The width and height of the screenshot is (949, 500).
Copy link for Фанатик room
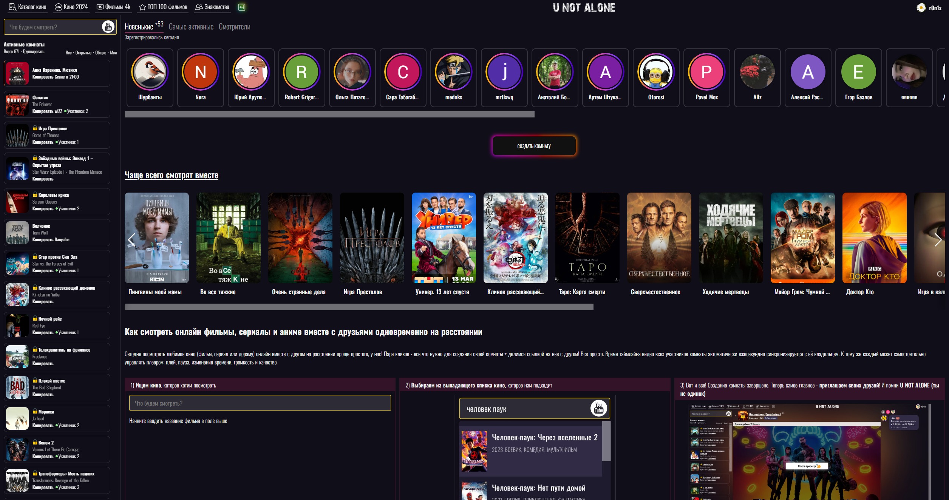tap(43, 111)
